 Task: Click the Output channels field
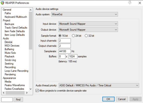pos(65,46)
